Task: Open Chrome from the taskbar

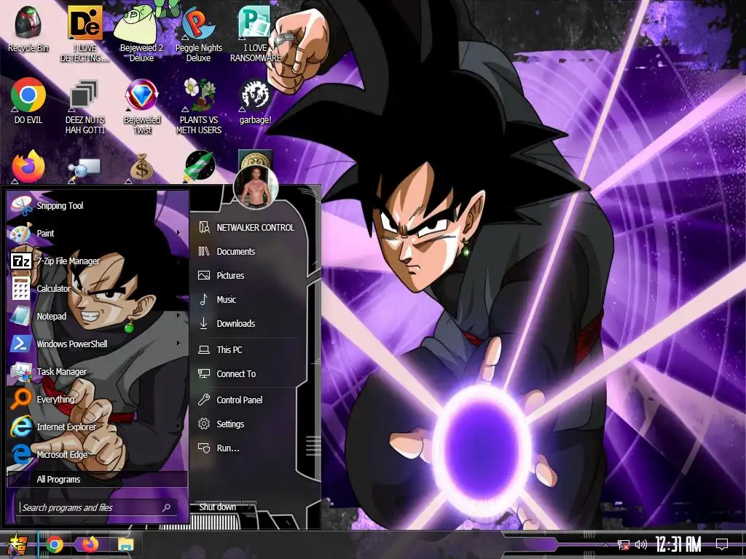Action: point(54,544)
